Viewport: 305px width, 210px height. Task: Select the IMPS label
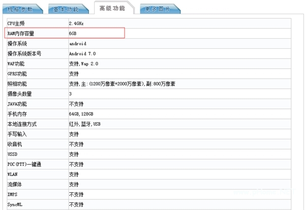(12, 194)
